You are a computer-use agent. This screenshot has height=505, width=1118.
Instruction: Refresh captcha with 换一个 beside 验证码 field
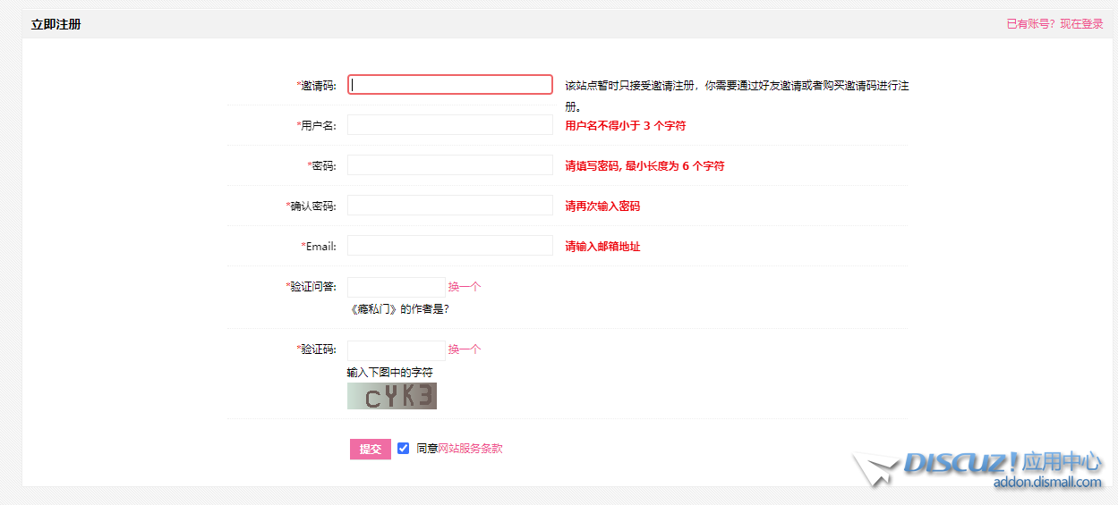click(x=465, y=349)
